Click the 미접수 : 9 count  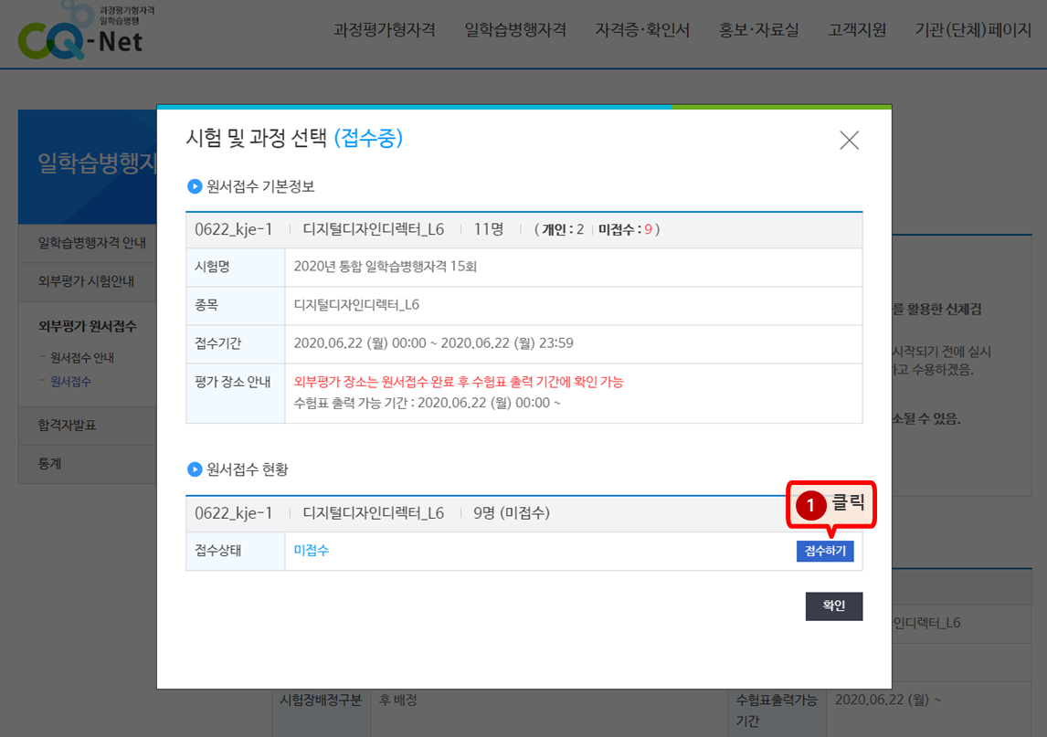click(625, 229)
